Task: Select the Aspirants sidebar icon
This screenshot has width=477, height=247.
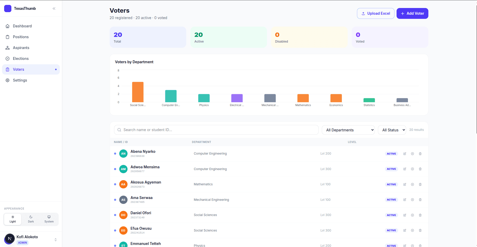Action: (x=8, y=47)
